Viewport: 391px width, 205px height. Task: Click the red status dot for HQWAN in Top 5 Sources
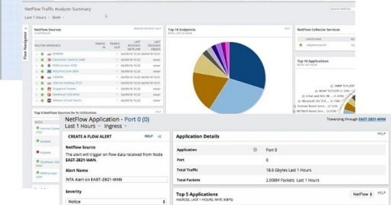coord(38,152)
